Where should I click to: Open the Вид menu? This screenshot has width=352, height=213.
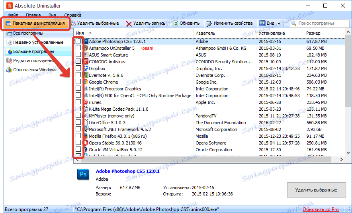pyautogui.click(x=52, y=15)
